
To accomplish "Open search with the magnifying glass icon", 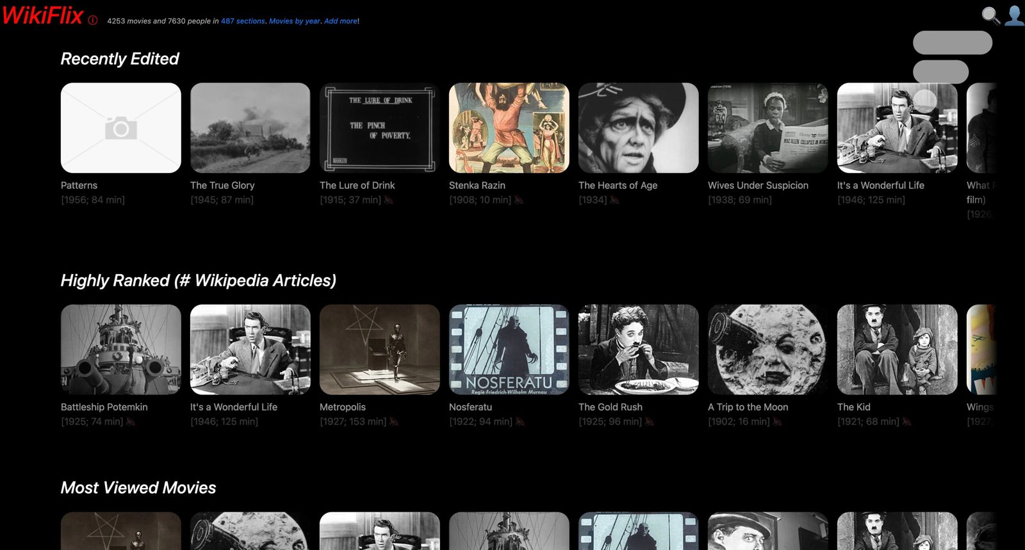I will (990, 15).
